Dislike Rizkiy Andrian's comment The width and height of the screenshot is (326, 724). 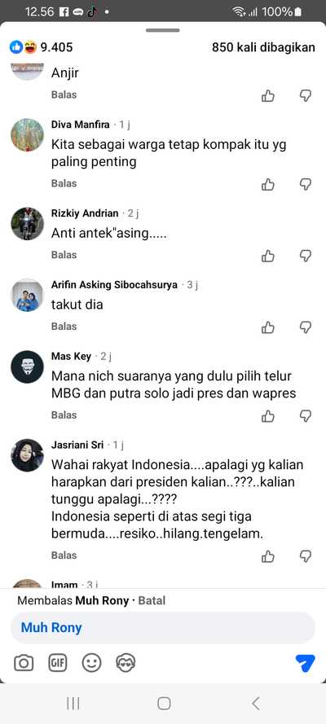coord(306,256)
